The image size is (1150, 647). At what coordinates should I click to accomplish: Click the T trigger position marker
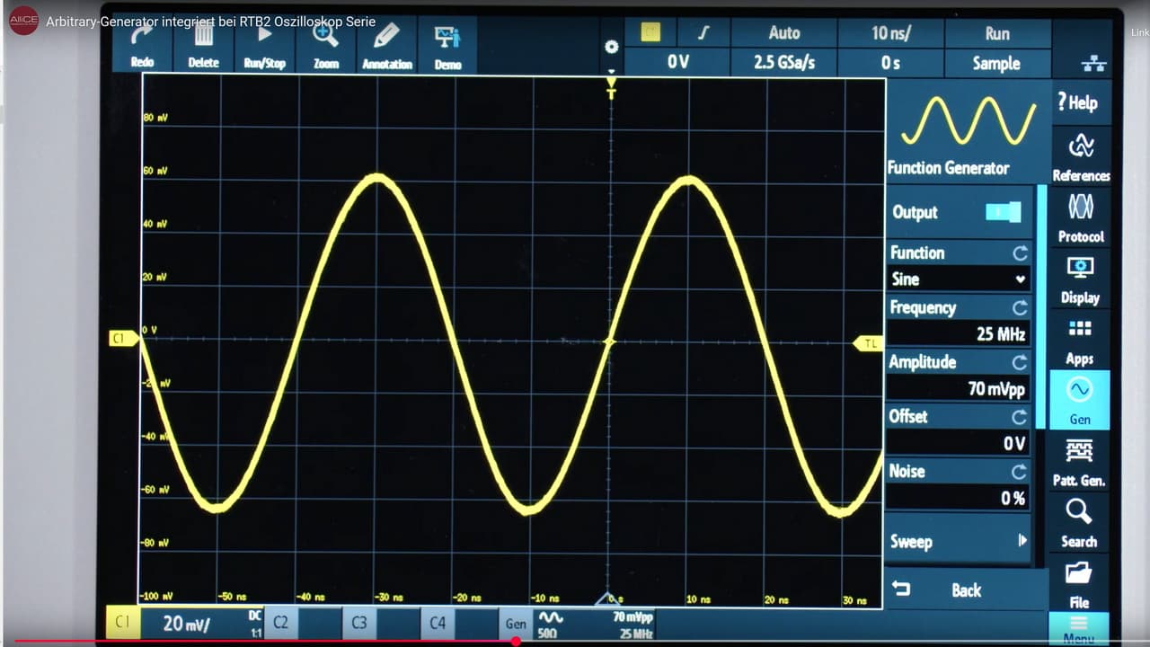tap(611, 88)
